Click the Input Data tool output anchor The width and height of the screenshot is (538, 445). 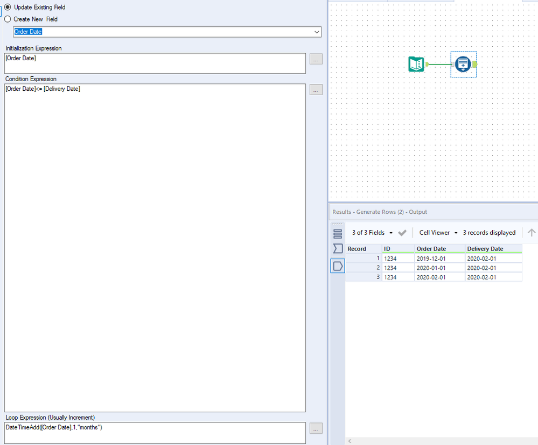coord(427,64)
